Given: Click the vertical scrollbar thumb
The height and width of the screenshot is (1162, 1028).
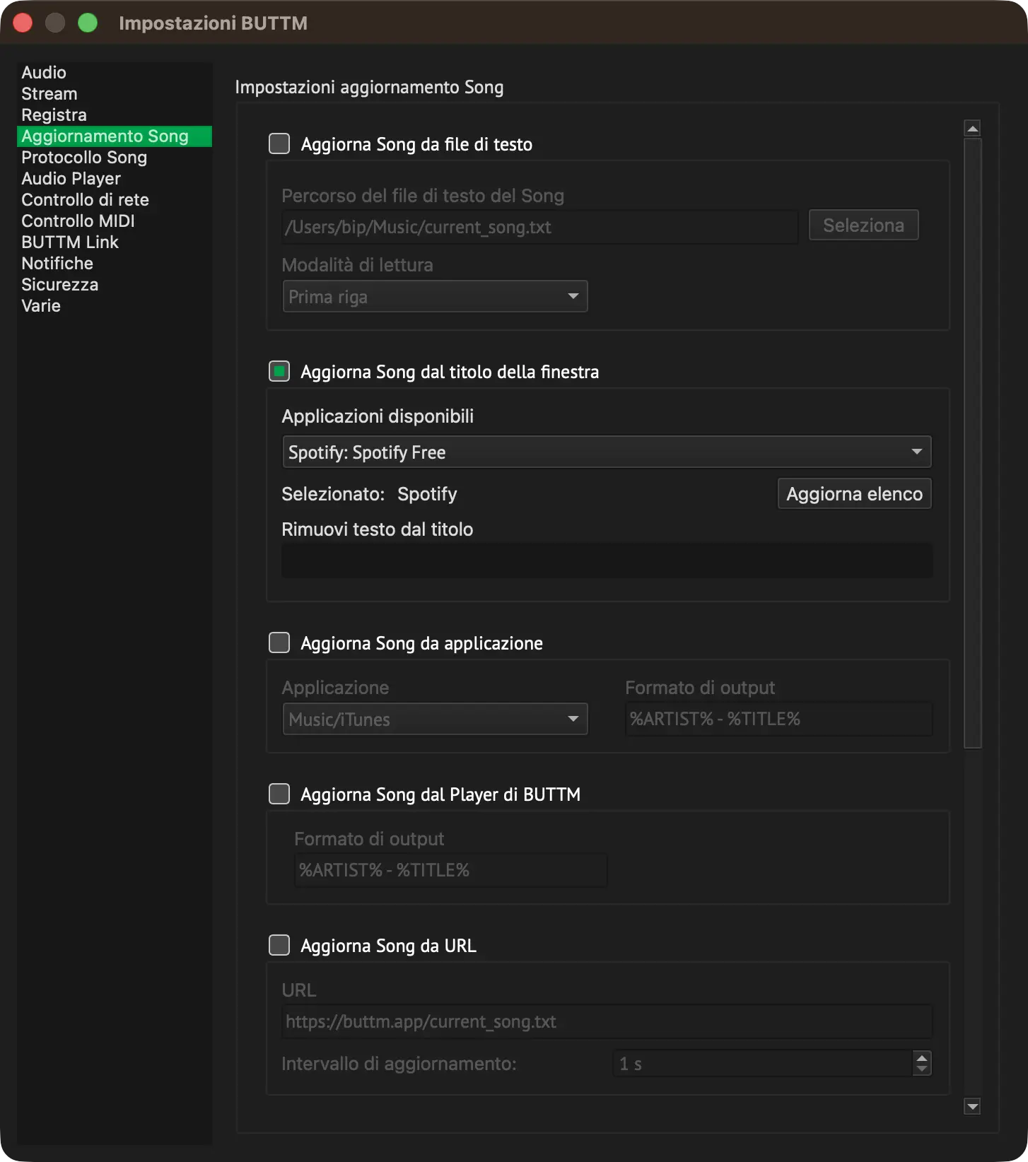Looking at the screenshot, I should point(972,442).
